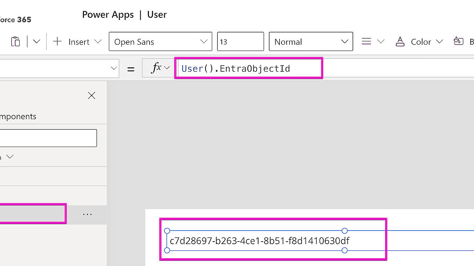Click the User tab in the title bar
The image size is (474, 266).
point(157,15)
